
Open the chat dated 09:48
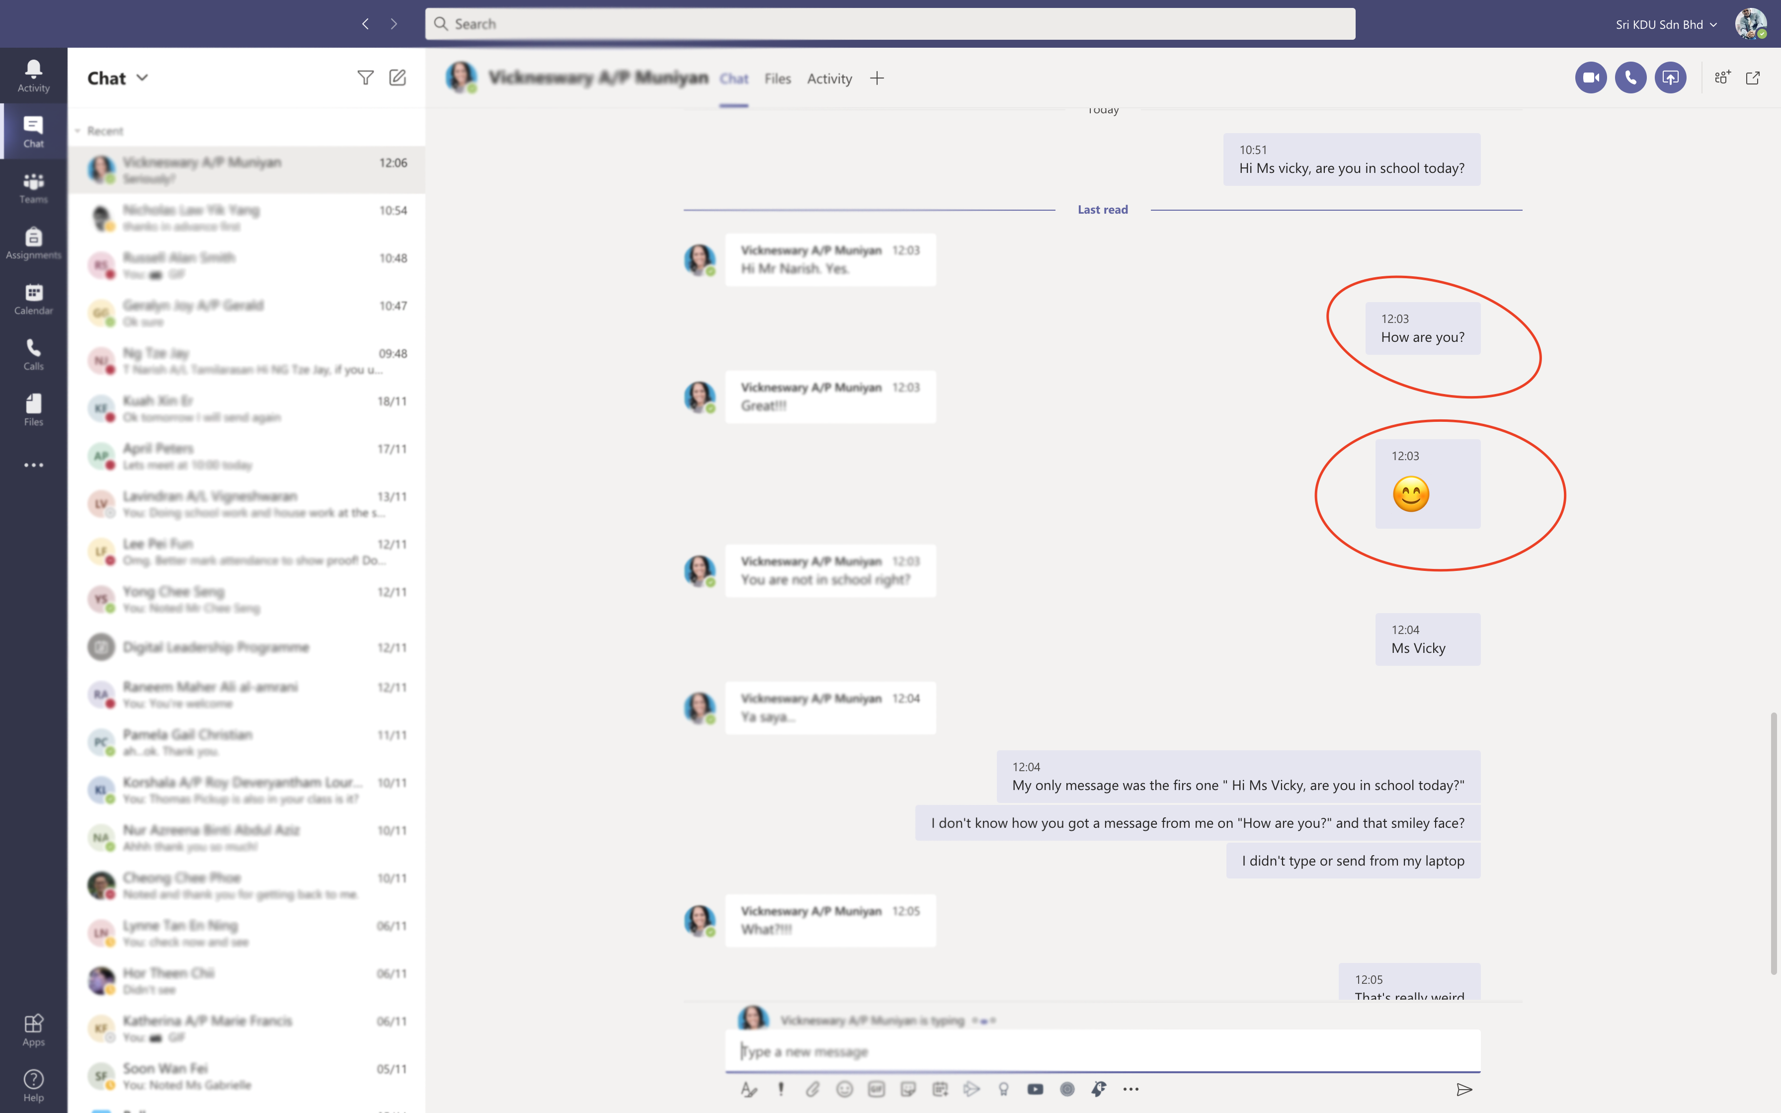(x=246, y=361)
